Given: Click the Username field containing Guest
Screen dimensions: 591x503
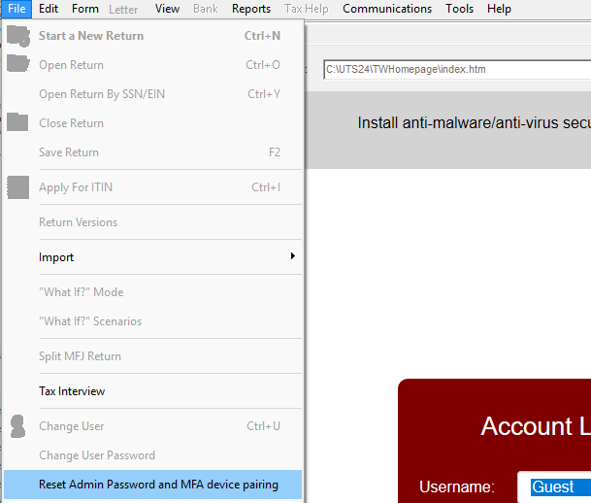Looking at the screenshot, I should click(x=558, y=486).
